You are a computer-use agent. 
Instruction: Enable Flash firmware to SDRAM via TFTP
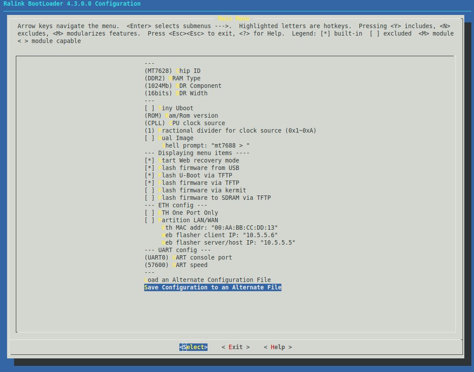pyautogui.click(x=208, y=198)
